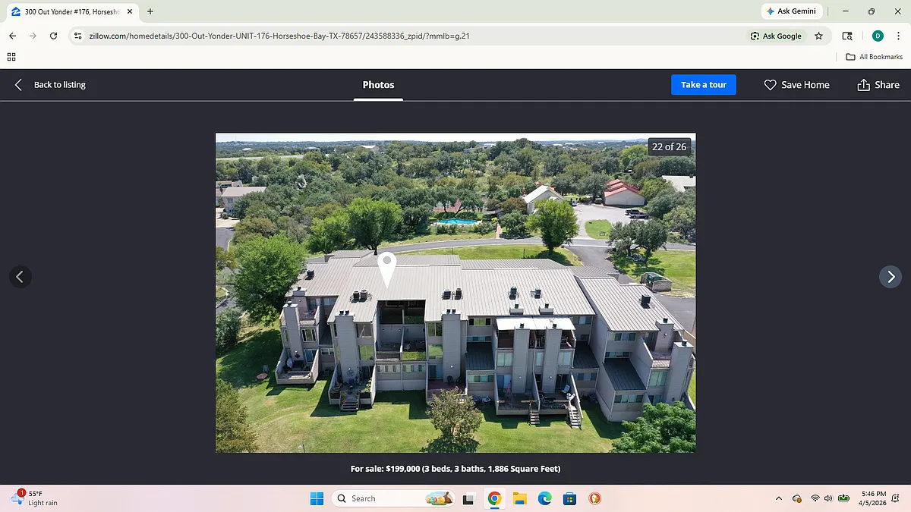Reload the Zillow page
Viewport: 911px width, 512px height.
(x=53, y=36)
